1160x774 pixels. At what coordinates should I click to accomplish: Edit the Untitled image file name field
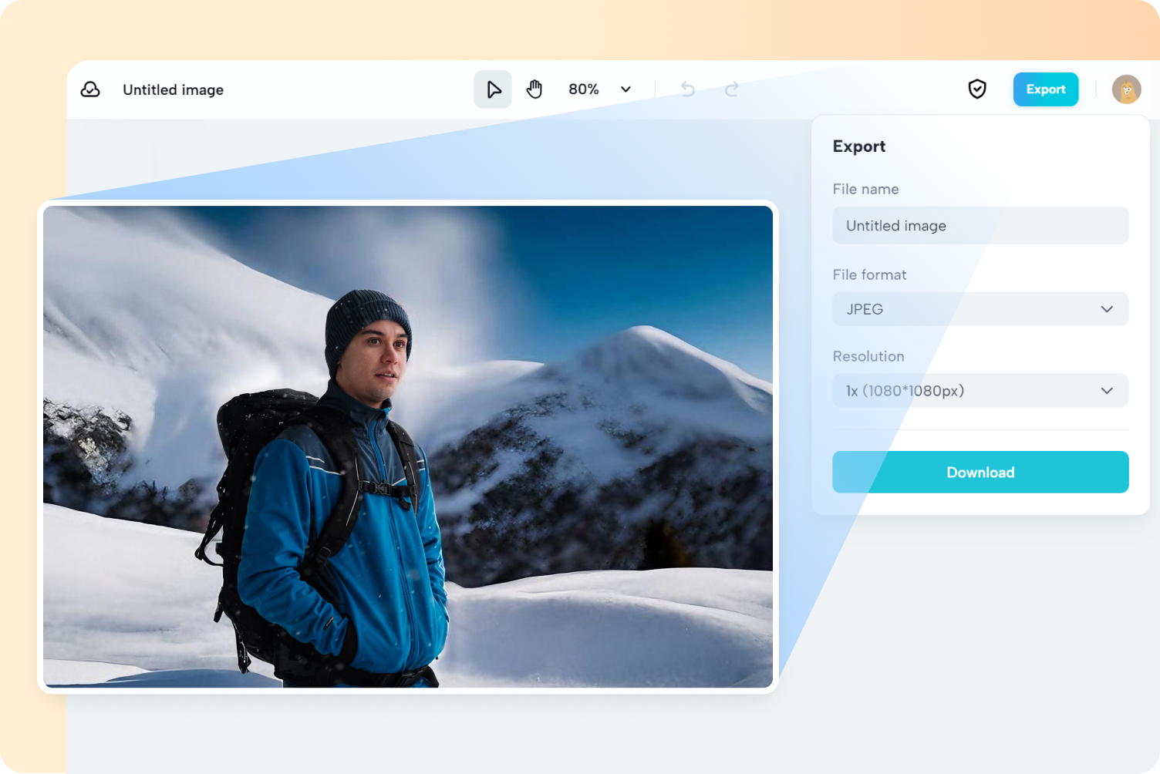pos(980,225)
